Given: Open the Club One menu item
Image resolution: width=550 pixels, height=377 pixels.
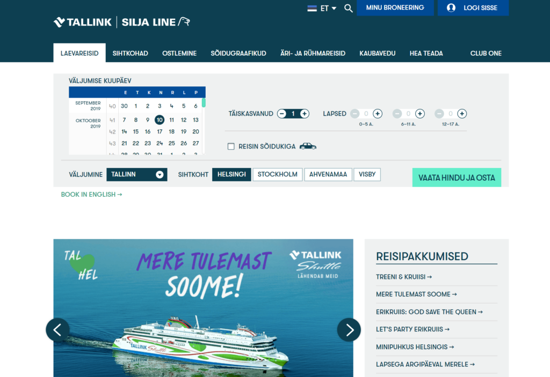Looking at the screenshot, I should pos(486,53).
